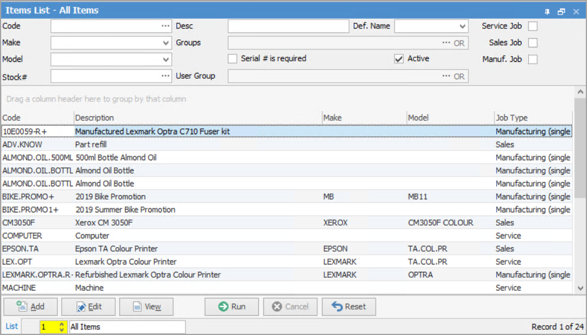Open the User Group ellipsis selector
Image resolution: width=587 pixels, height=335 pixels.
pos(446,76)
